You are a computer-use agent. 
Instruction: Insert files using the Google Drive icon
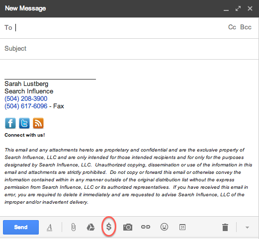[x=90, y=227]
